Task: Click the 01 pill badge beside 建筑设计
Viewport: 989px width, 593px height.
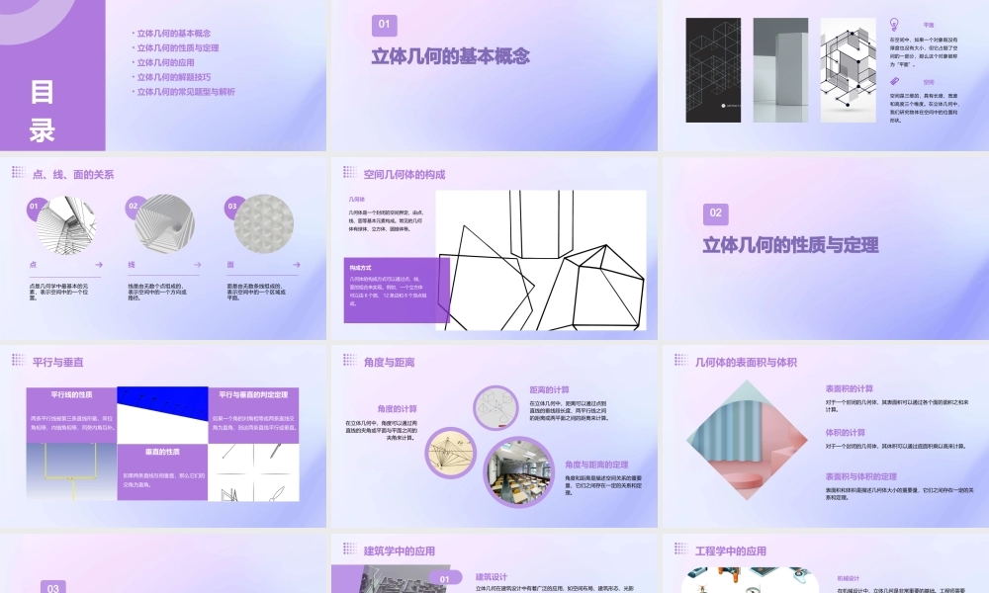Action: (x=445, y=579)
